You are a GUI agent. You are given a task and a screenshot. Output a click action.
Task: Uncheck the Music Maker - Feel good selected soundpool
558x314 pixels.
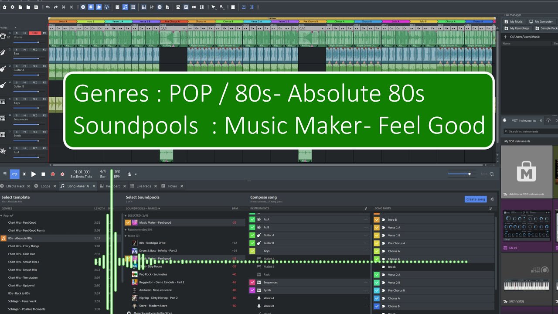pos(128,222)
